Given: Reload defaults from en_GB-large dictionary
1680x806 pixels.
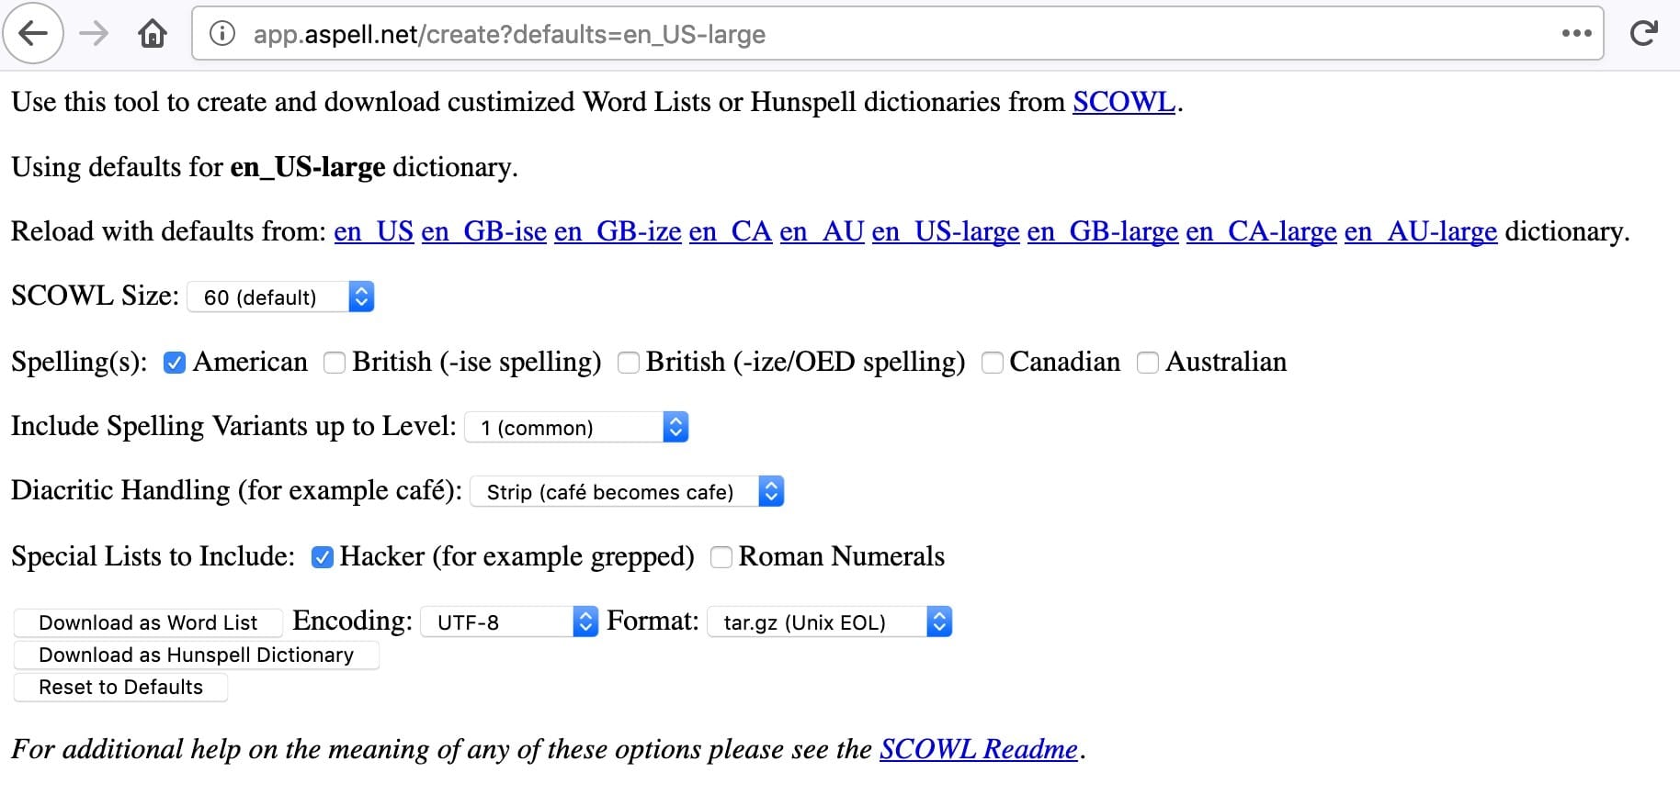Looking at the screenshot, I should pos(1103,231).
